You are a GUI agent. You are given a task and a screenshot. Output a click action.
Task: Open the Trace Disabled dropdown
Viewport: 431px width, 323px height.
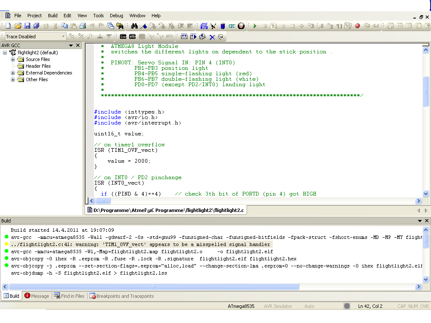[x=63, y=36]
